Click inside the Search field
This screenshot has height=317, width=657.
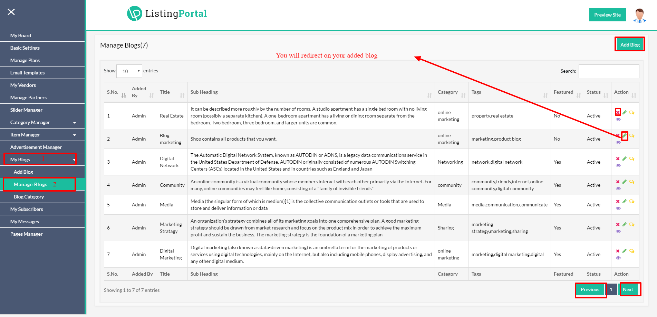pos(609,71)
